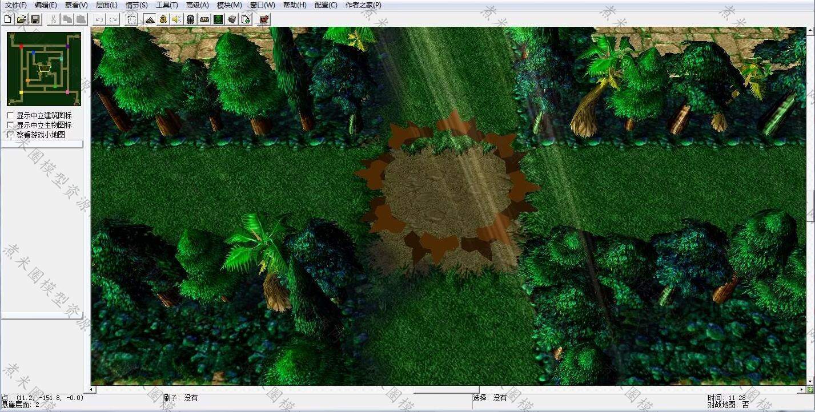Open the 配置(C) menu
815x412 pixels.
tap(326, 5)
